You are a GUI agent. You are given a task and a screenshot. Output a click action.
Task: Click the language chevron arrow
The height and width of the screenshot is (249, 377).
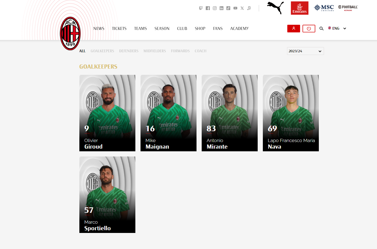pyautogui.click(x=345, y=29)
